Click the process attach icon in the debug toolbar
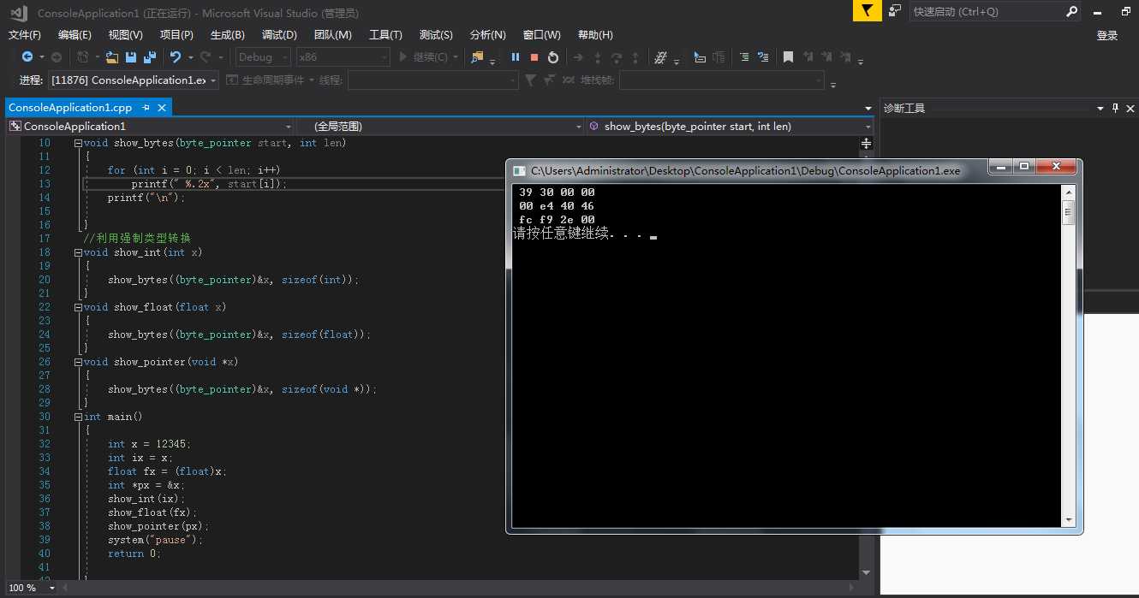The image size is (1139, 598). (477, 57)
